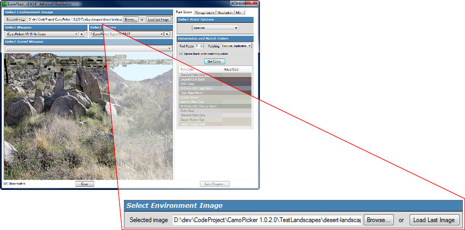Select the Air Force ABU Light Green row
The height and width of the screenshot is (230, 465).
(x=215, y=89)
